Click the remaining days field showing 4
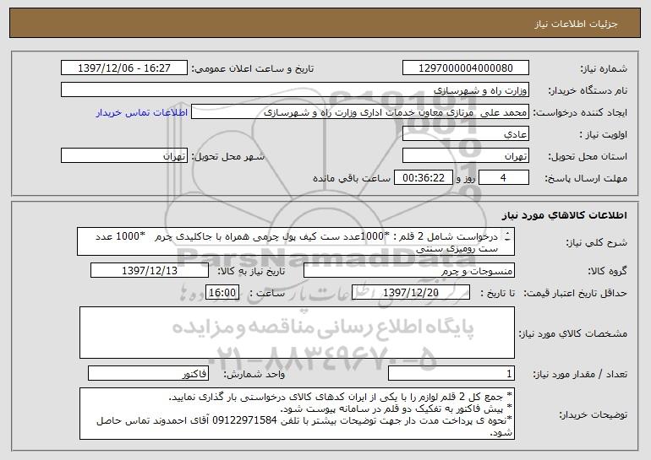This screenshot has width=651, height=460. point(504,178)
